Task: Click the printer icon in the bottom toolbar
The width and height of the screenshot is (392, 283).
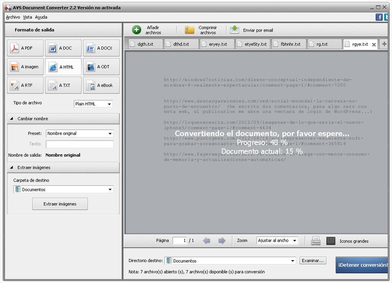Action: (x=316, y=241)
